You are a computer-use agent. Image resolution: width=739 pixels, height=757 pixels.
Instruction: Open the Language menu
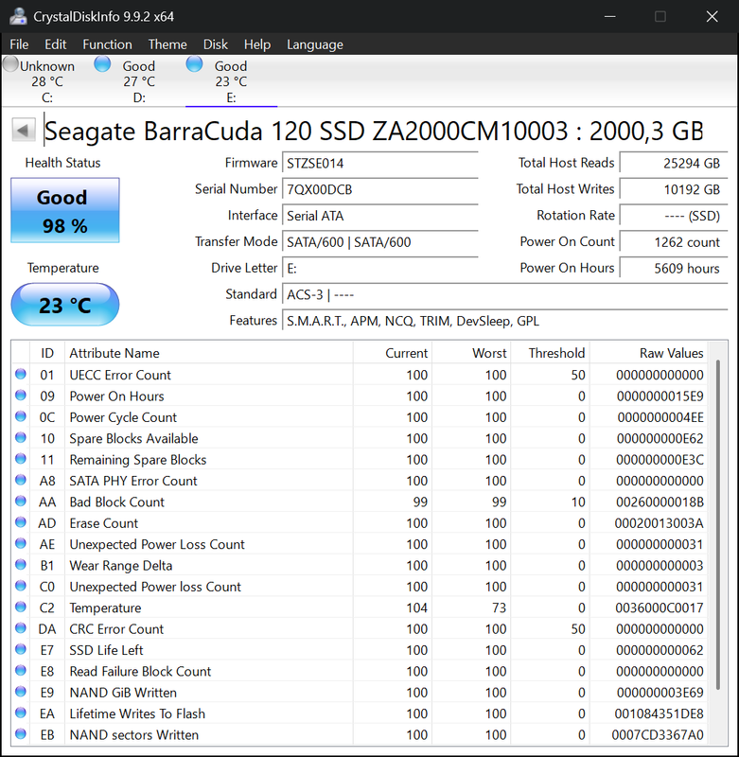click(x=315, y=44)
